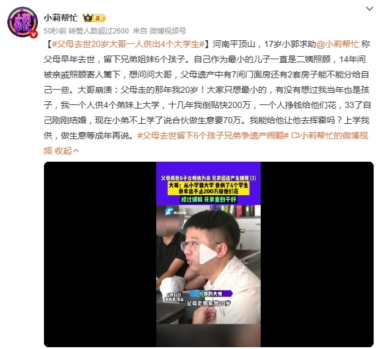Image resolution: width=384 pixels, height=349 pixels.
Task: Click the video thumbnail yellow headline banner
Action: tap(208, 188)
